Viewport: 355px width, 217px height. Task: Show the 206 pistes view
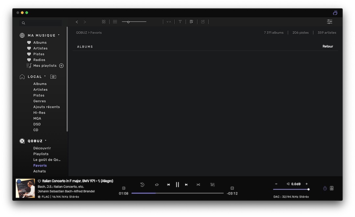tap(300, 32)
